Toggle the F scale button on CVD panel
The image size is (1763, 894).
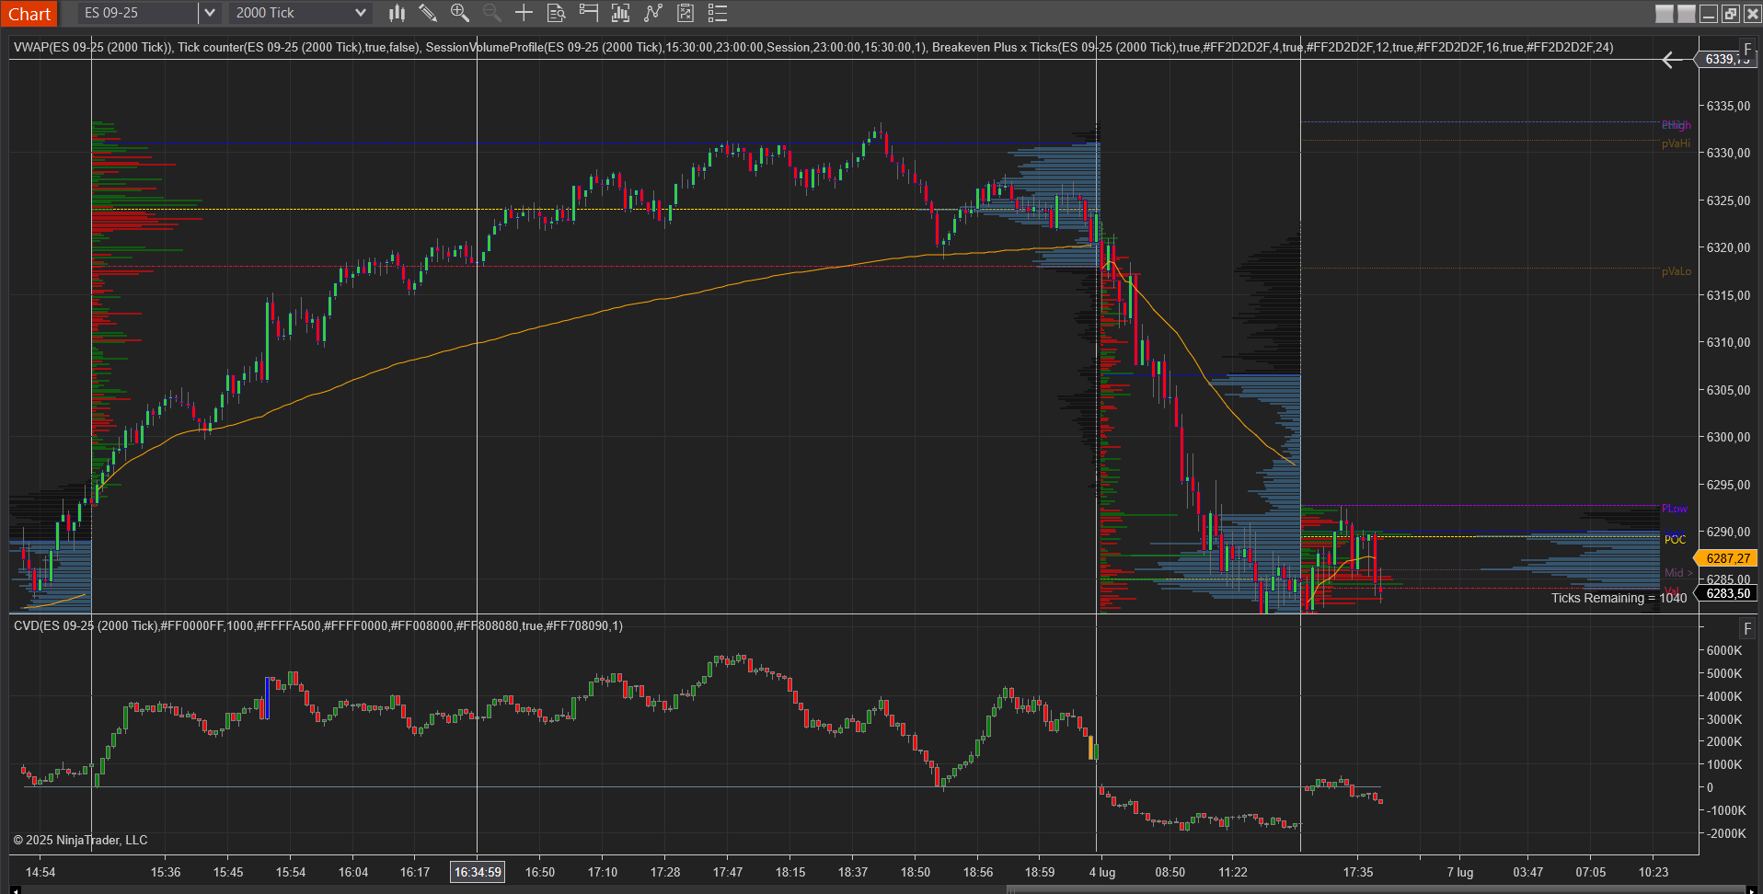point(1747,628)
